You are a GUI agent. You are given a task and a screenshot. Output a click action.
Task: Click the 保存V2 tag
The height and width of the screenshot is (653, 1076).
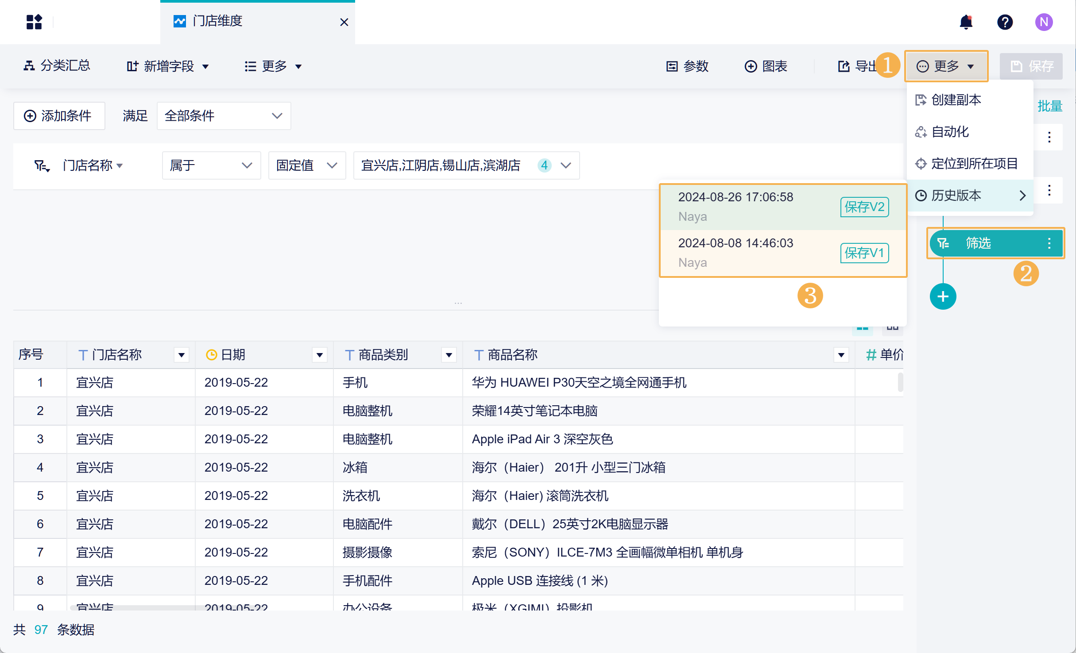pos(864,207)
